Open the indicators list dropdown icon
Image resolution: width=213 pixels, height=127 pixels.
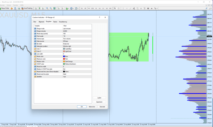pos(67,8)
